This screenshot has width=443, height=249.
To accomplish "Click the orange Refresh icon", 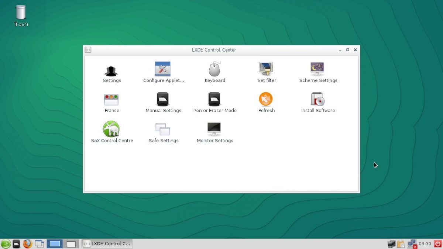I will click(x=266, y=99).
